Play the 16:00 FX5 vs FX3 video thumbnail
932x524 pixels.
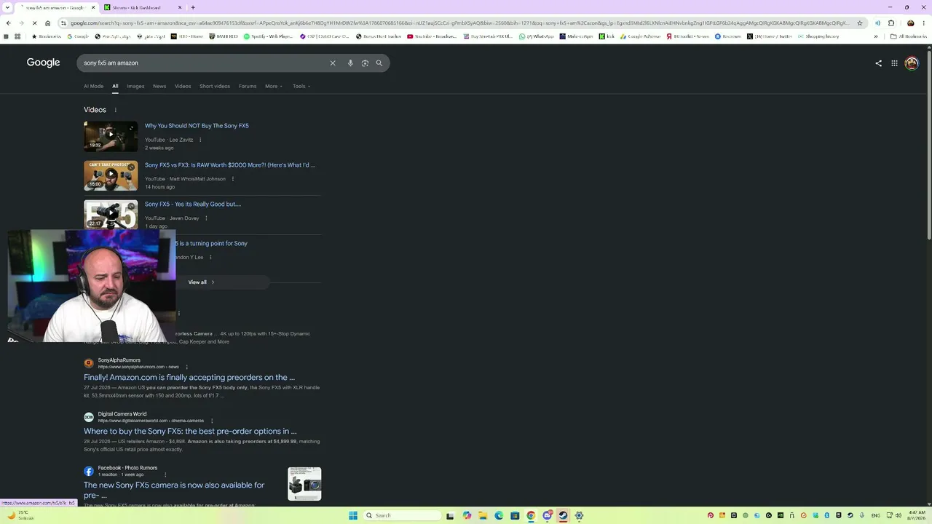111,175
